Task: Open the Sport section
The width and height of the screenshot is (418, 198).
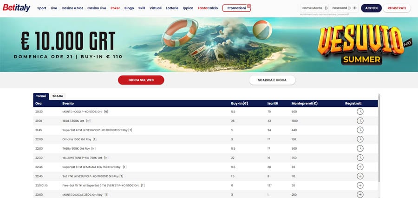Action: (42, 8)
